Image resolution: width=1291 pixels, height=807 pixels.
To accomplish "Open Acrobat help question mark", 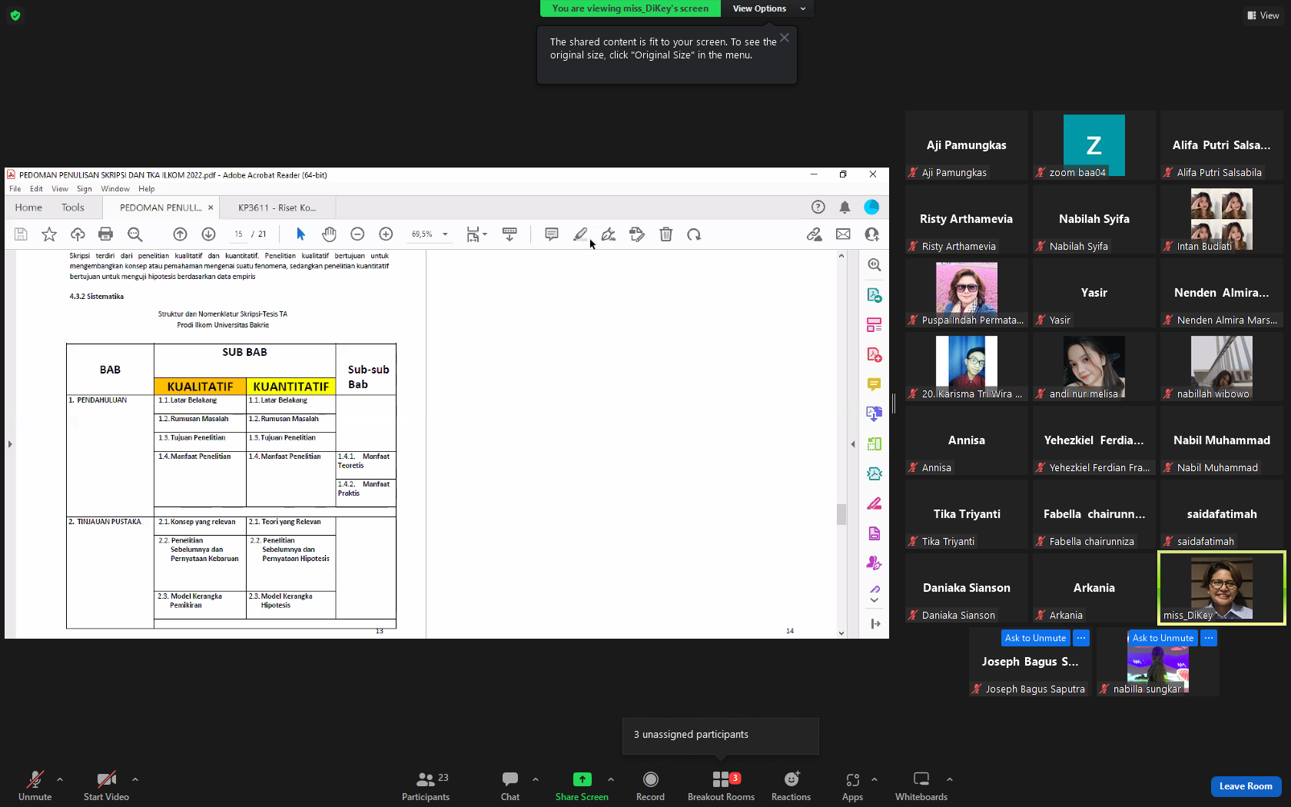I will coord(818,207).
